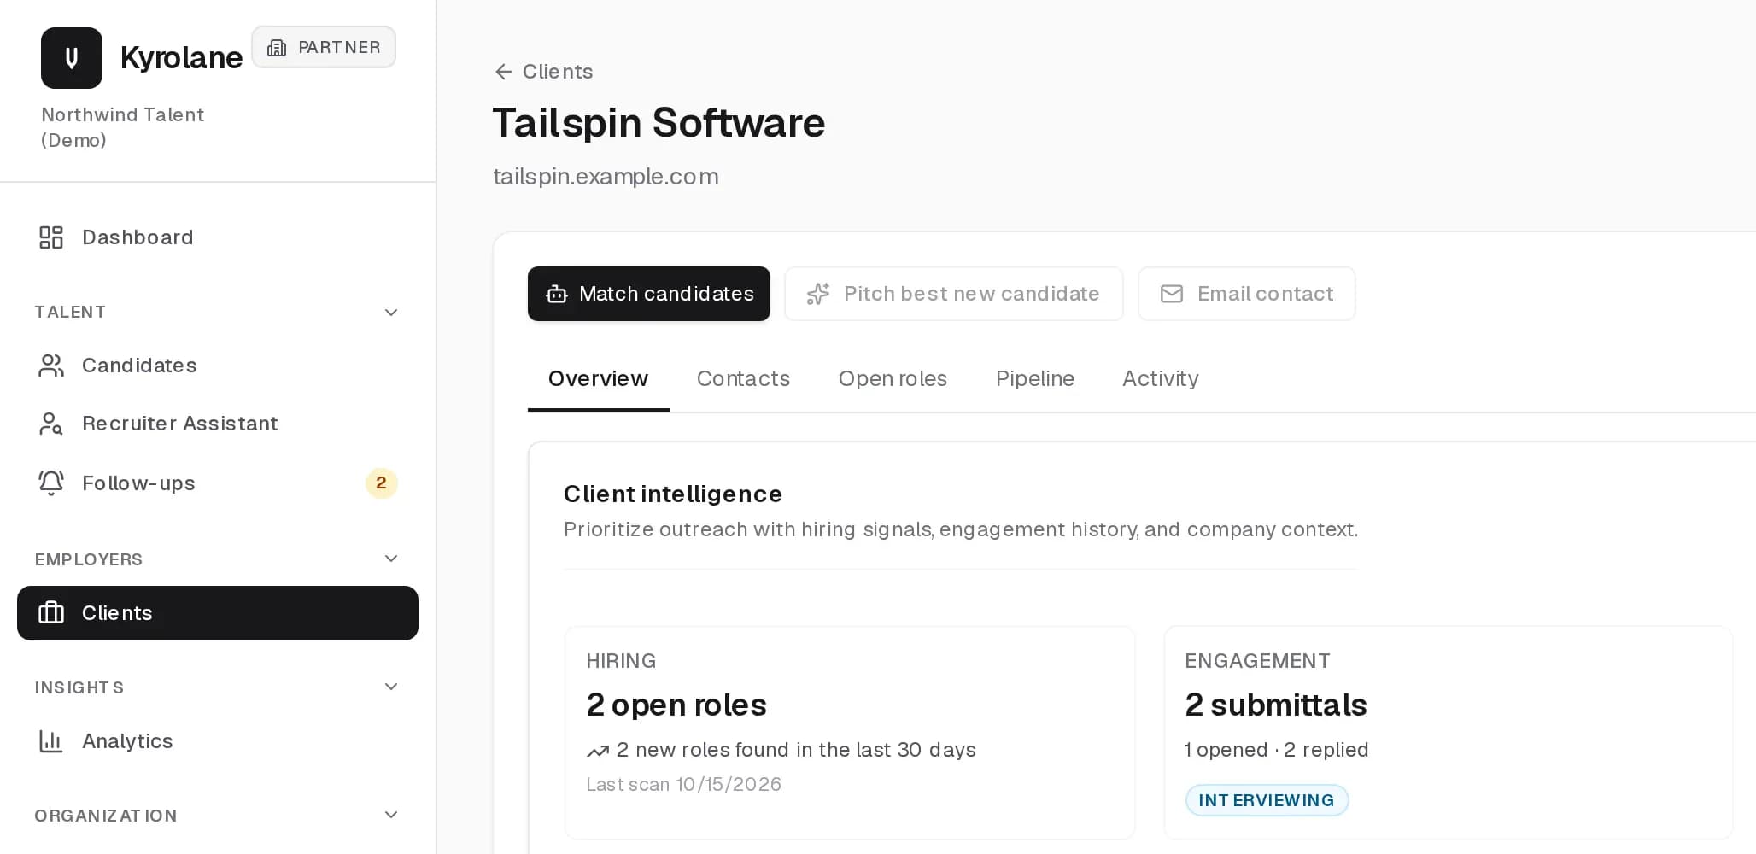Open Dashboard in the sidebar

point(218,237)
